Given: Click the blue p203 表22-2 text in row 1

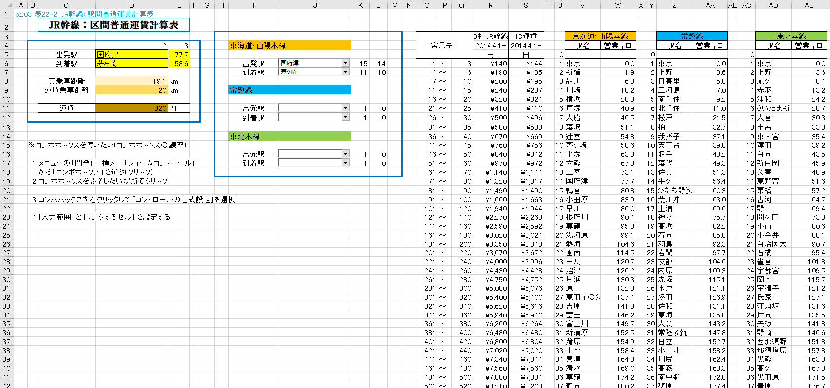Looking at the screenshot, I should pos(84,14).
